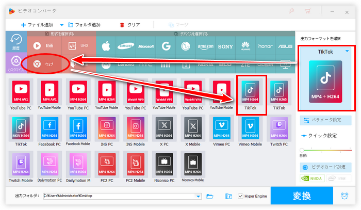Choose the Vimeo Mobile preset
The height and width of the screenshot is (210, 361).
click(x=250, y=131)
